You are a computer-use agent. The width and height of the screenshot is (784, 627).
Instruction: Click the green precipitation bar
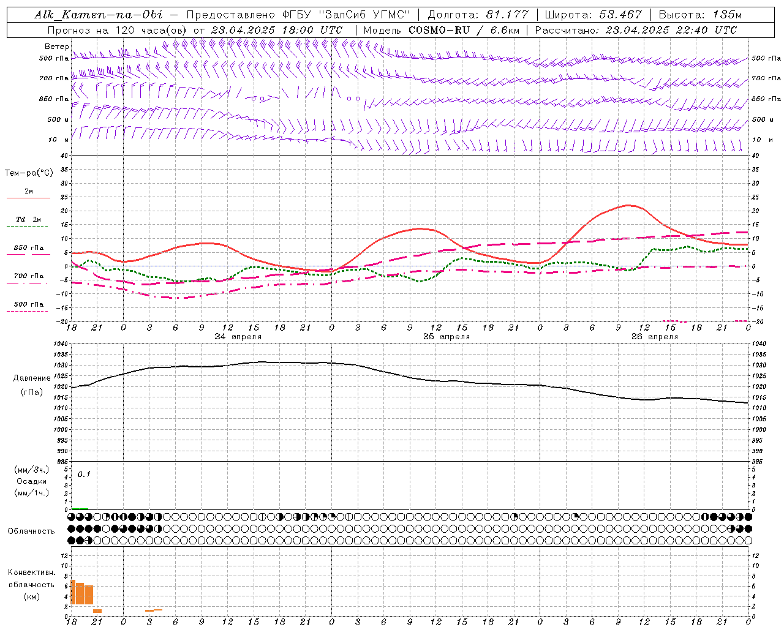80,508
